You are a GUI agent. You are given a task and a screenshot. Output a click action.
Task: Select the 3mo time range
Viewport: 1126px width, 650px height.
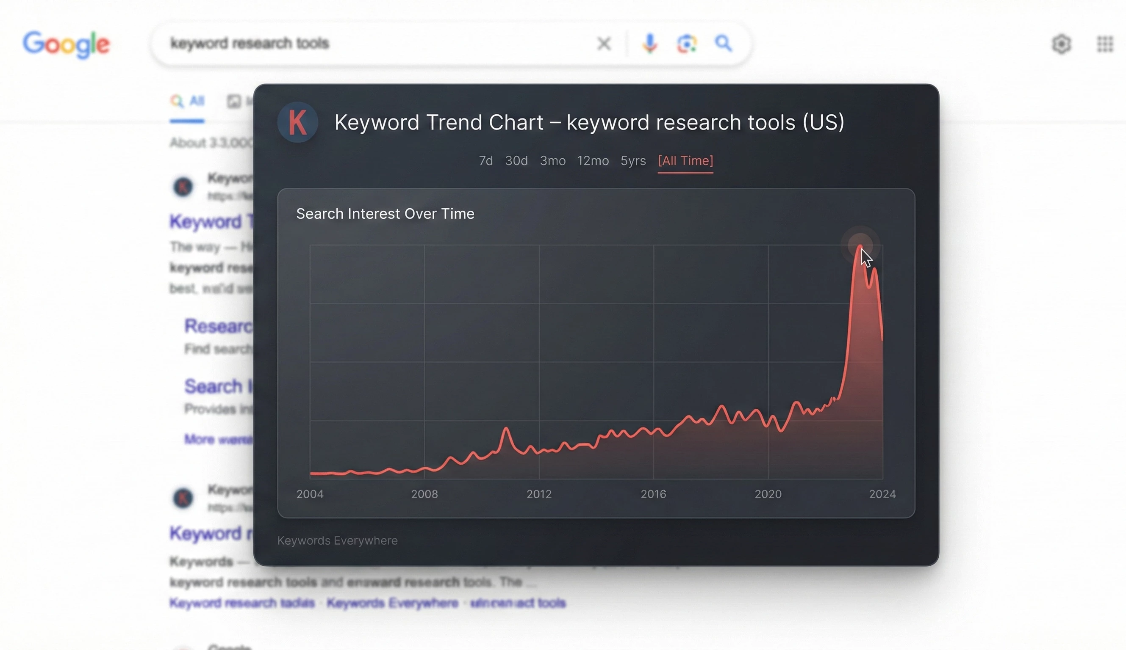[x=553, y=161]
